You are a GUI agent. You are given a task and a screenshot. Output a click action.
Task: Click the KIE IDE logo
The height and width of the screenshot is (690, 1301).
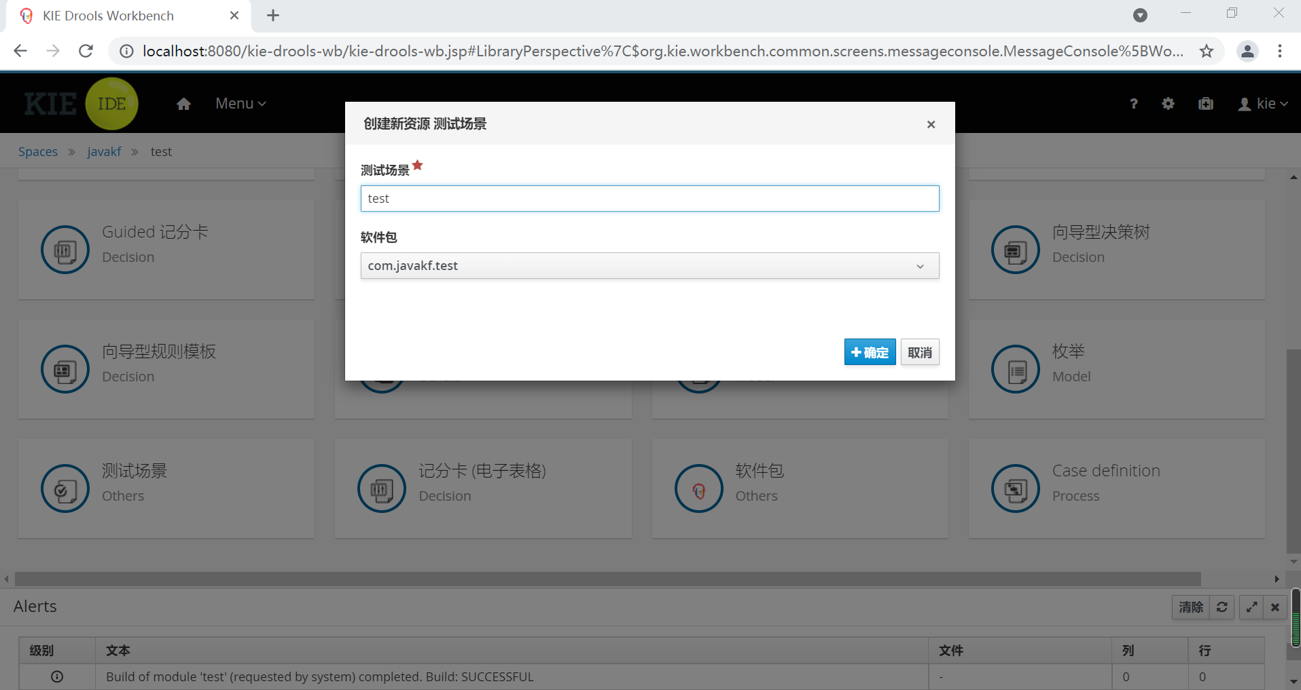point(80,103)
